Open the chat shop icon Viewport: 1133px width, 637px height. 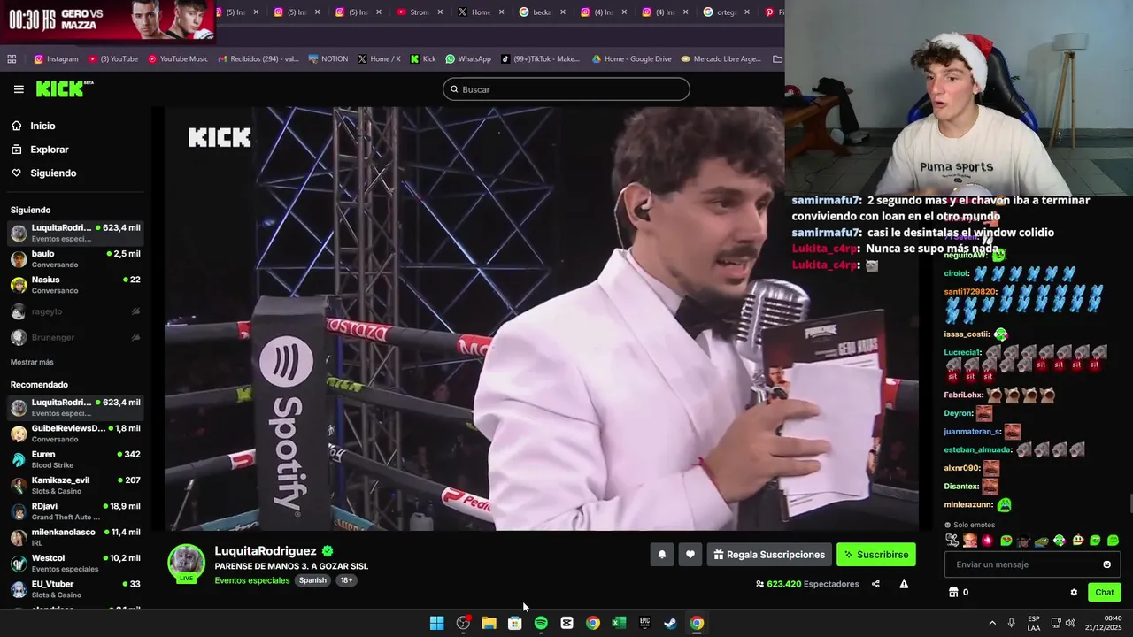point(953,593)
